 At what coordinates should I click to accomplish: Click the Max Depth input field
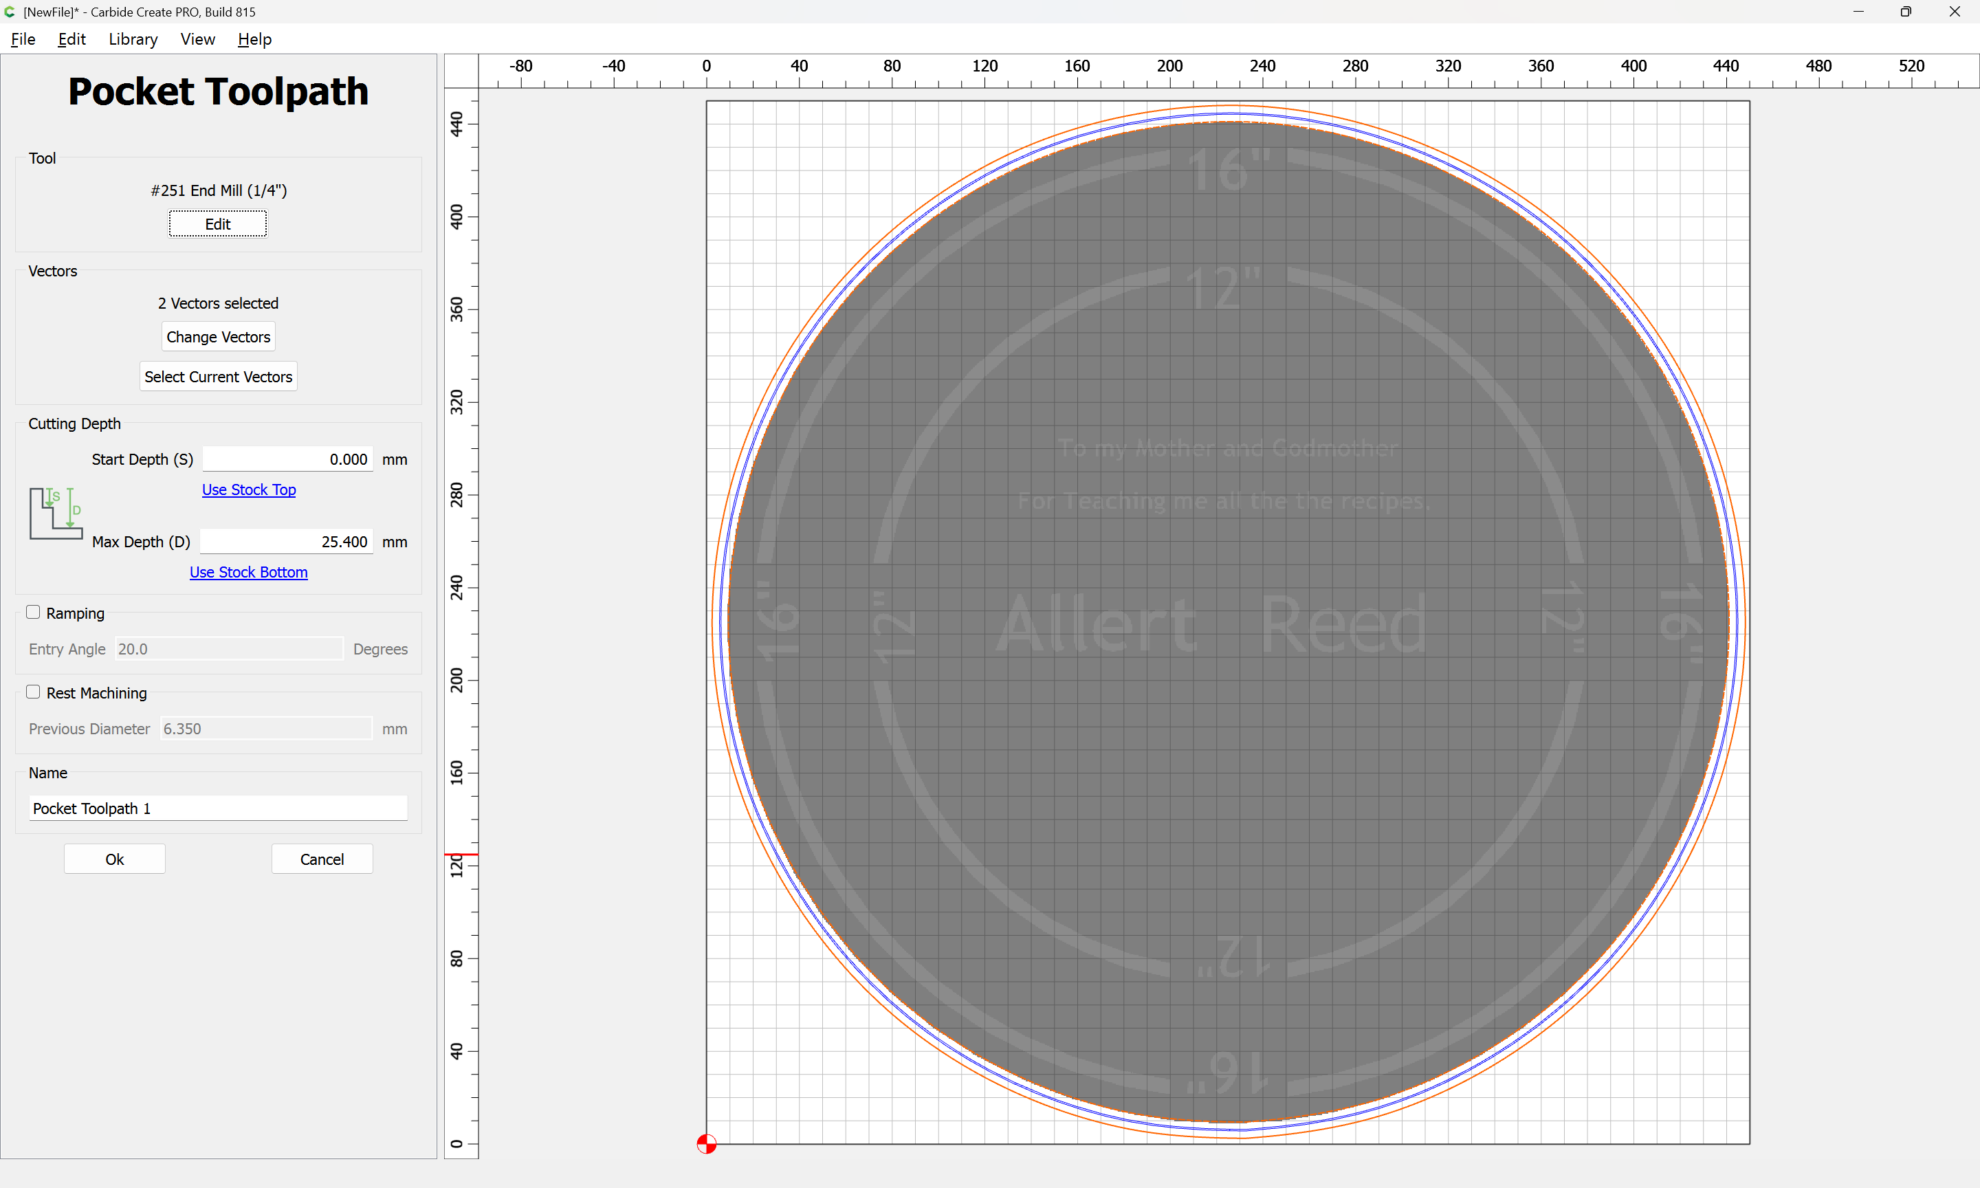coord(287,541)
